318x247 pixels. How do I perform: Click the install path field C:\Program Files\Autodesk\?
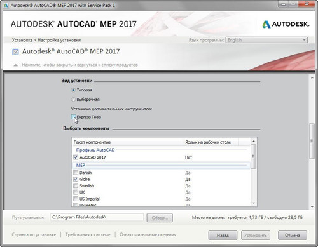[97, 217]
